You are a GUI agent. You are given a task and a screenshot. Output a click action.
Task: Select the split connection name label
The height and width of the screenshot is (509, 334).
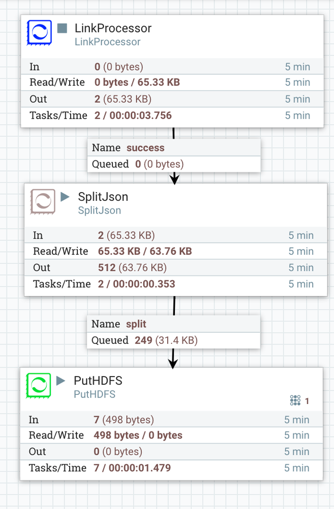(x=136, y=324)
